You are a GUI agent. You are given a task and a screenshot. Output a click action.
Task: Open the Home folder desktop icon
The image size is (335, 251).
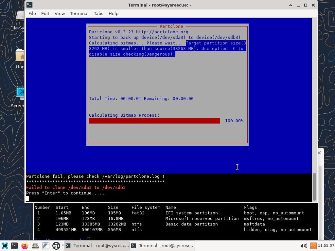(21, 57)
